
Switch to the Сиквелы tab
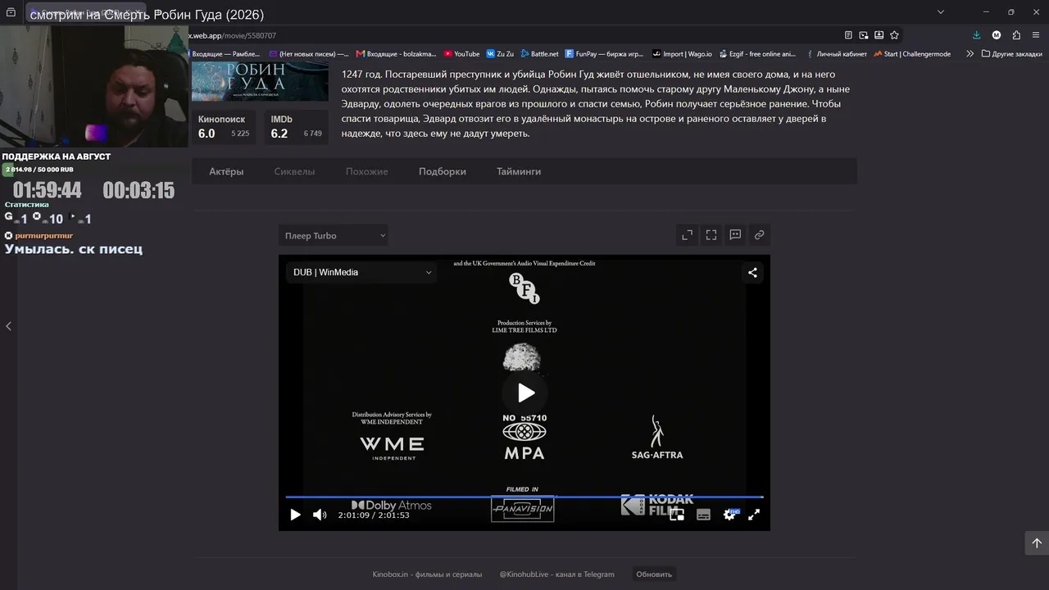tap(294, 171)
